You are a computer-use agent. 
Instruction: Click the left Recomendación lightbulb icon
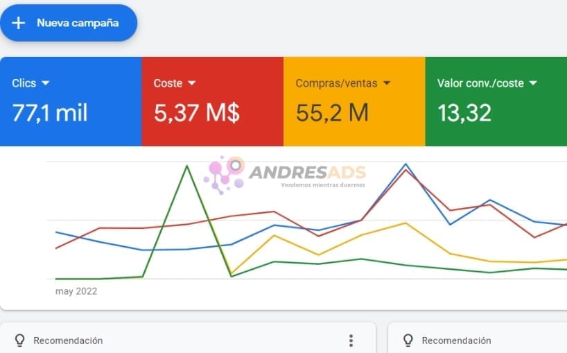coord(20,341)
